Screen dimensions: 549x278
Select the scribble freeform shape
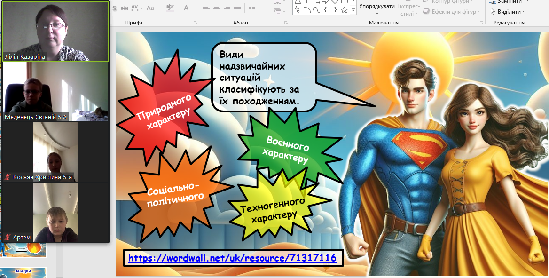298,10
